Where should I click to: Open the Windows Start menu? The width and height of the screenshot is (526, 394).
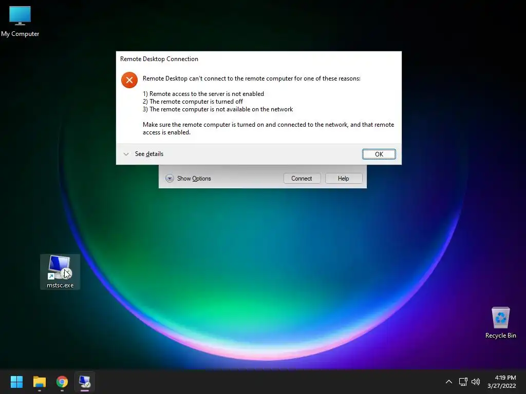[x=16, y=382]
